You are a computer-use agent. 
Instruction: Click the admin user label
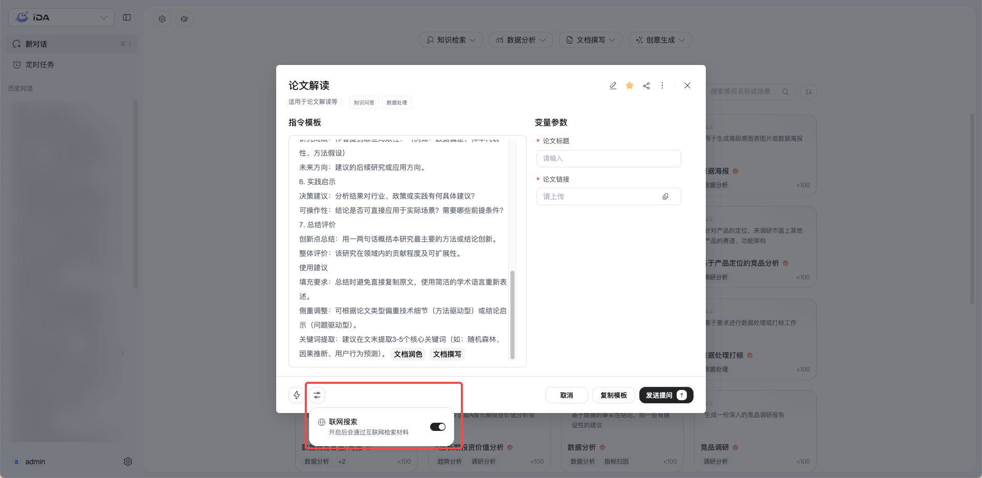tap(35, 462)
